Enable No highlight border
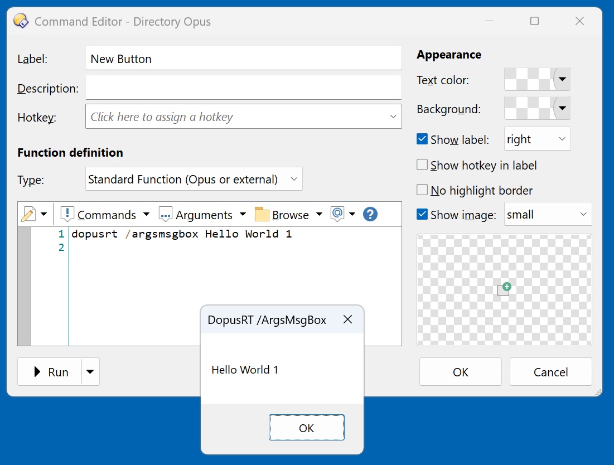Screen dimensions: 614x465 422,190
